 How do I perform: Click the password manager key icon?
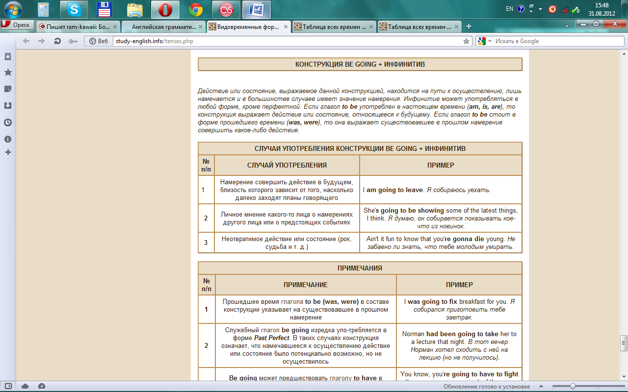pos(73,41)
